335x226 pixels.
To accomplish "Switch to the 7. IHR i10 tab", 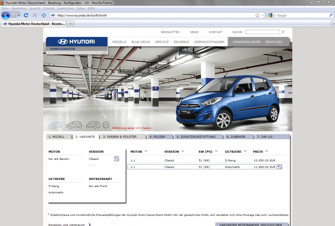I will 273,137.
